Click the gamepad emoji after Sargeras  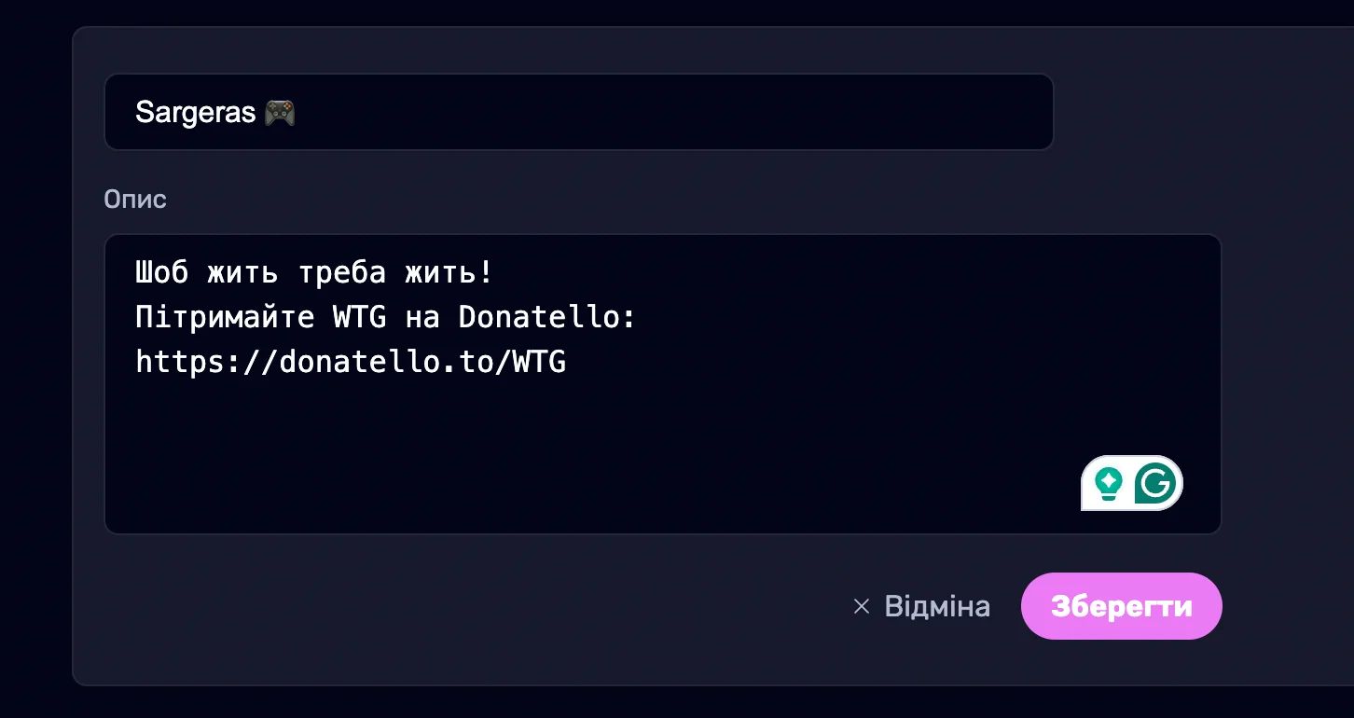[x=278, y=112]
